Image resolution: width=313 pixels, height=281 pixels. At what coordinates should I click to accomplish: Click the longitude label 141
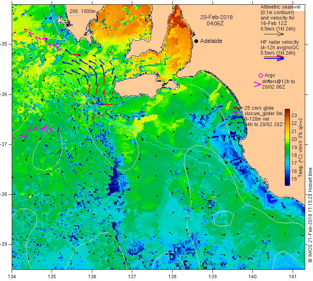click(x=293, y=276)
